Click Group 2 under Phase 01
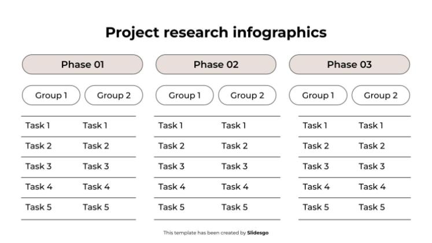The height and width of the screenshot is (243, 432). click(114, 95)
